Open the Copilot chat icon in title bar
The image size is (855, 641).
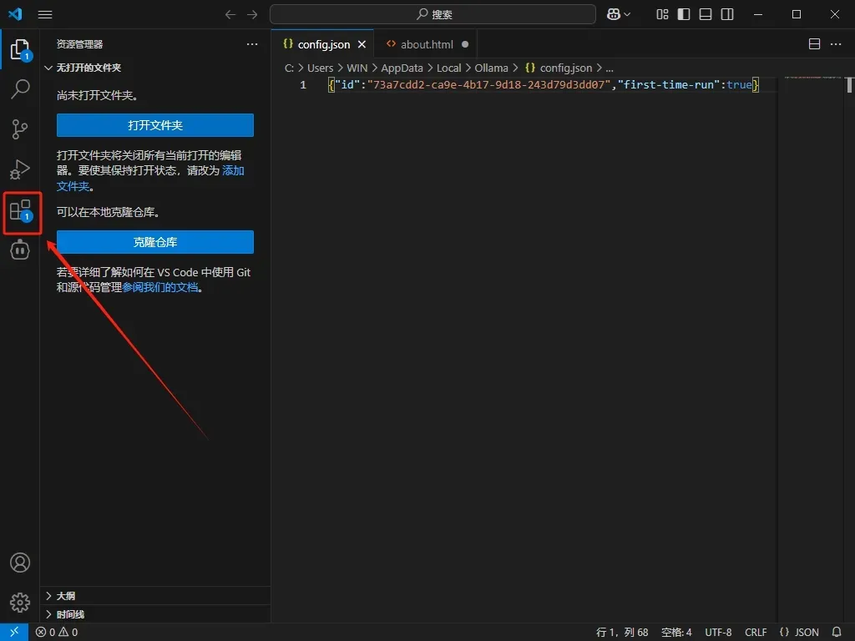[x=614, y=15]
